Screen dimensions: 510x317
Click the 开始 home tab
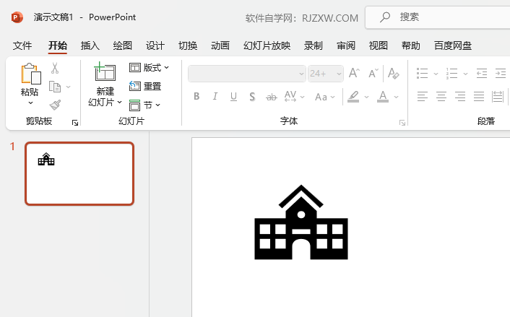(x=58, y=45)
